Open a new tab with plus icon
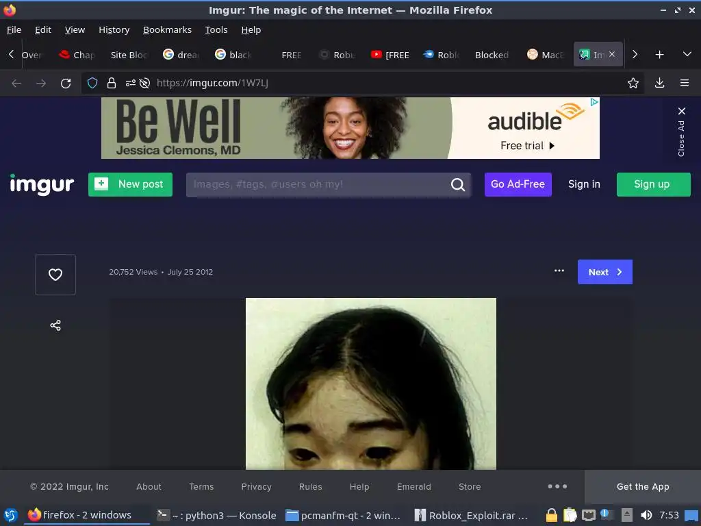 659,55
